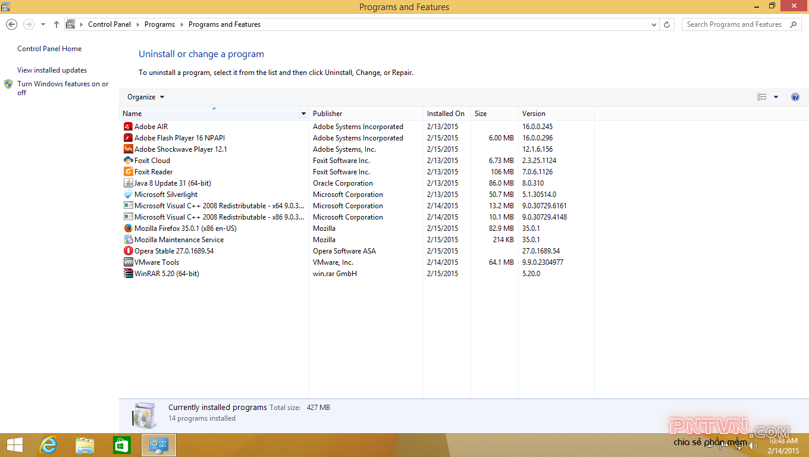Screen dimensions: 809x457
Task: Open Help with the question mark icon
Action: coord(795,97)
